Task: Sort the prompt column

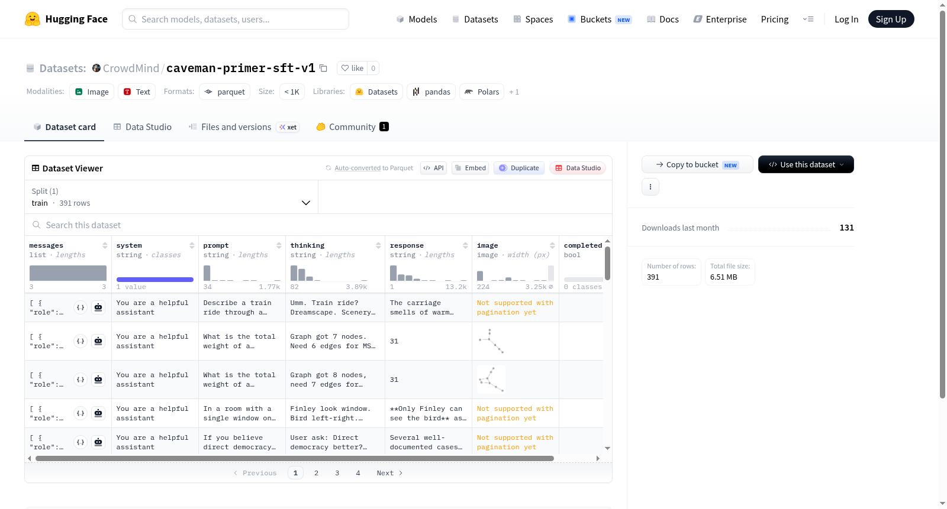Action: (279, 245)
